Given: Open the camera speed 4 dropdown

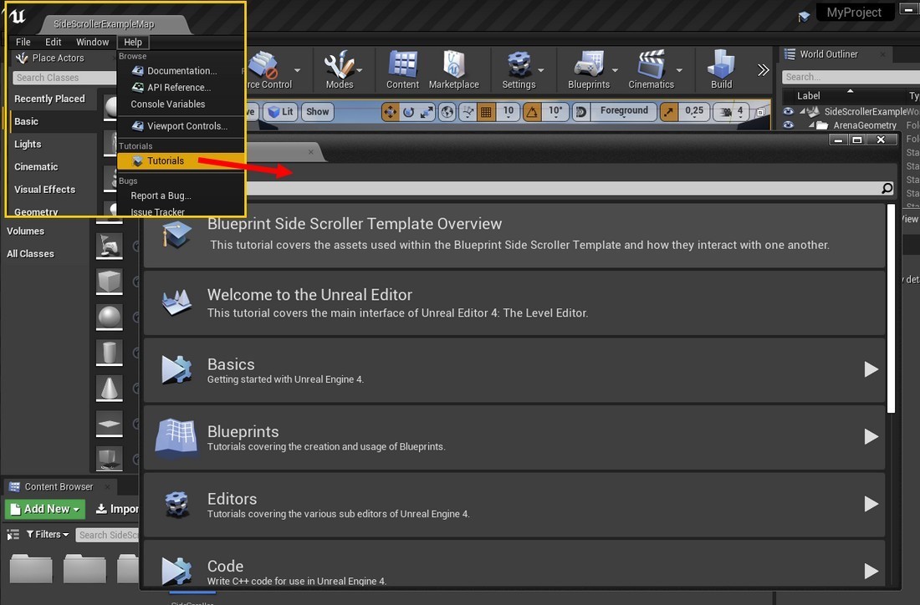Looking at the screenshot, I should point(733,111).
